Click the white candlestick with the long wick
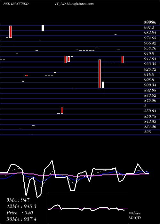Image resolution: width=160 pixels, height=224 pixels. pyautogui.click(x=103, y=85)
